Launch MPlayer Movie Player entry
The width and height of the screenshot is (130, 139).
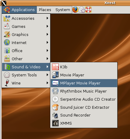tap(84, 83)
